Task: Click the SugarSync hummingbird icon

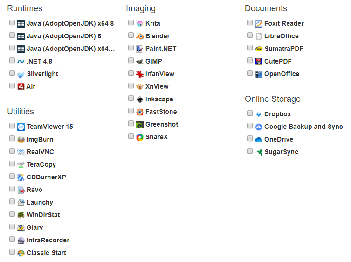Action: click(x=259, y=152)
